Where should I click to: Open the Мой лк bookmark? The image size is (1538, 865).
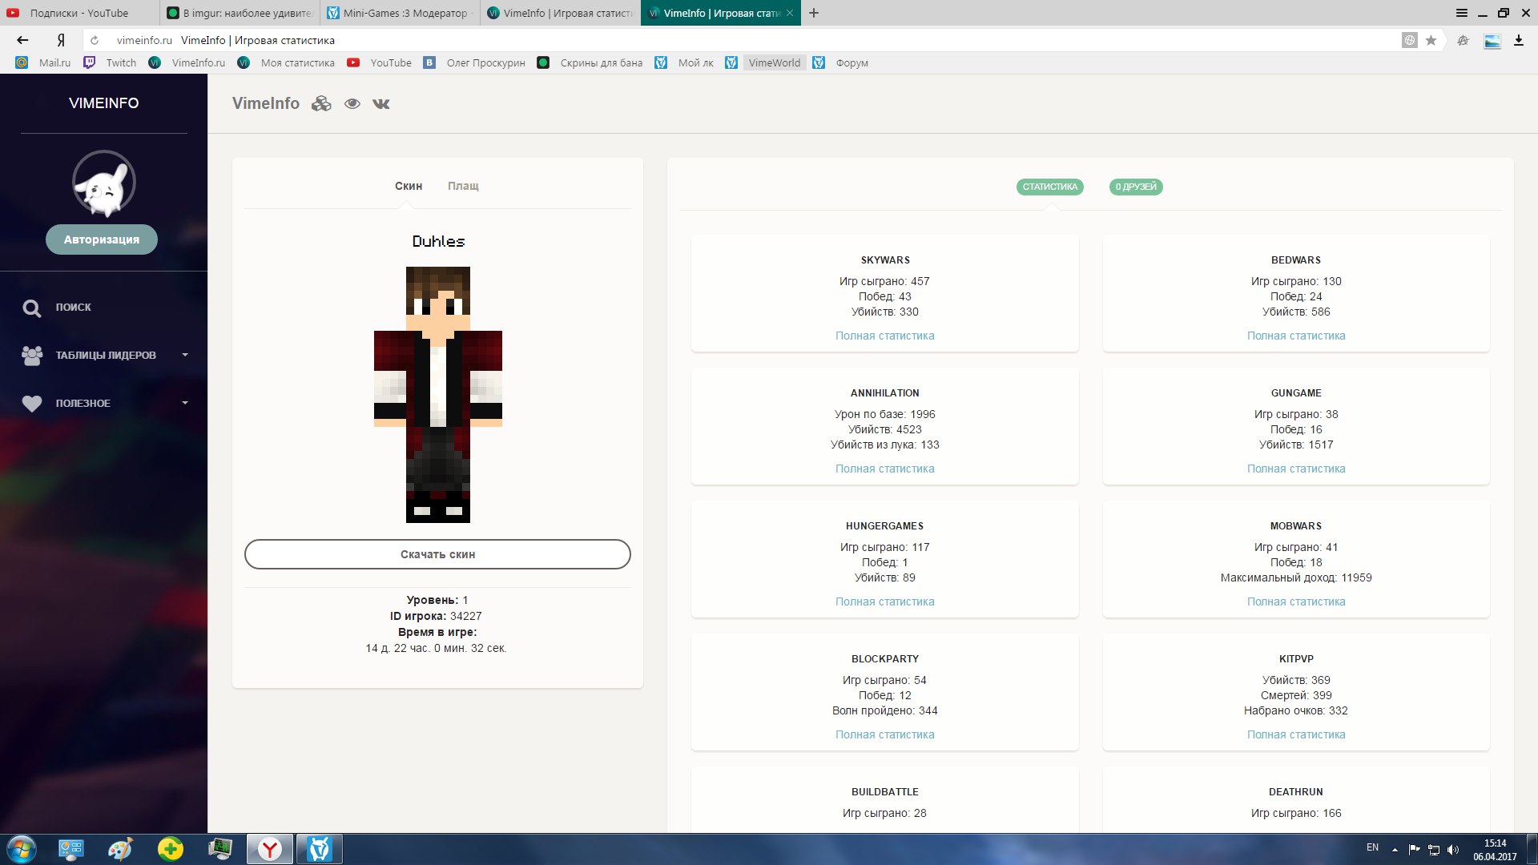click(684, 62)
